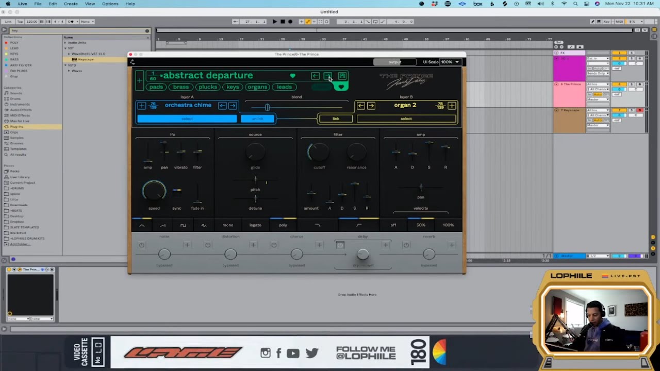This screenshot has height=371, width=660.
Task: Save the current preset with disk icon
Action: tap(342, 76)
